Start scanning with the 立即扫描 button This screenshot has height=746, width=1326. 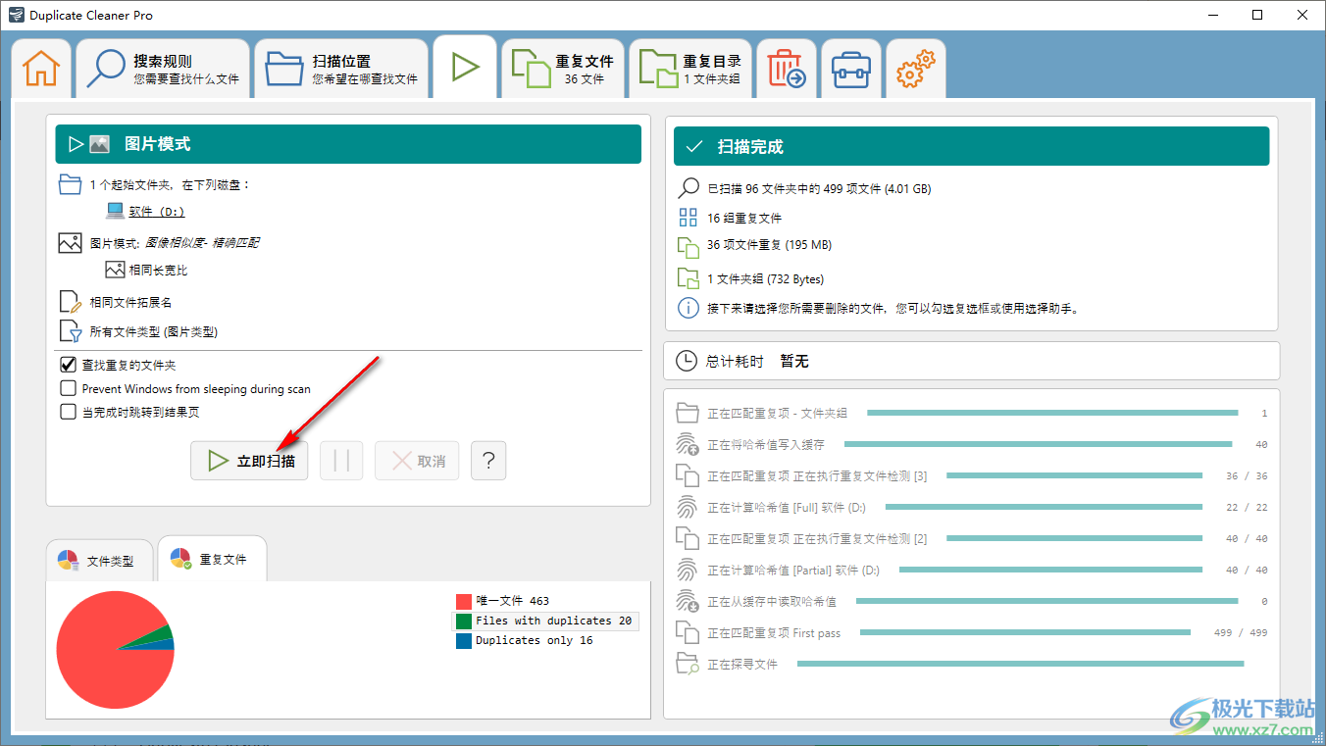(x=249, y=461)
